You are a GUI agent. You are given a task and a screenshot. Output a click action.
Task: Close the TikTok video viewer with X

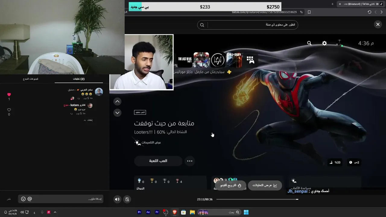pos(378,24)
